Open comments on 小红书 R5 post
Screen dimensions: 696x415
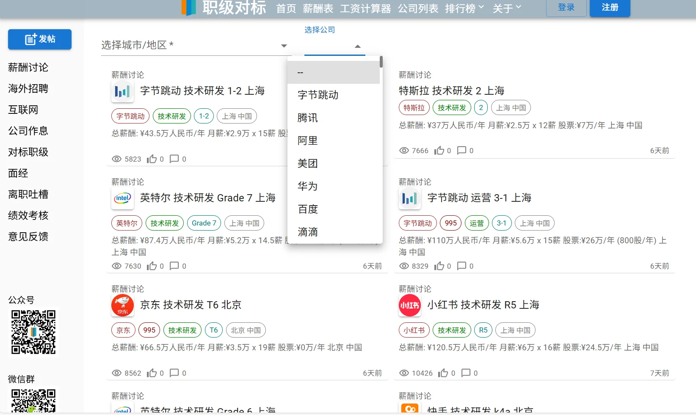click(x=466, y=373)
